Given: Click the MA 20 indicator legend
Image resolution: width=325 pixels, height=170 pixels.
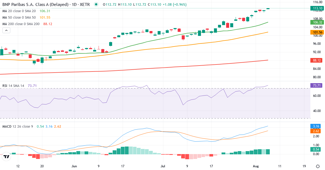Looking at the screenshot, I should click(x=19, y=11).
